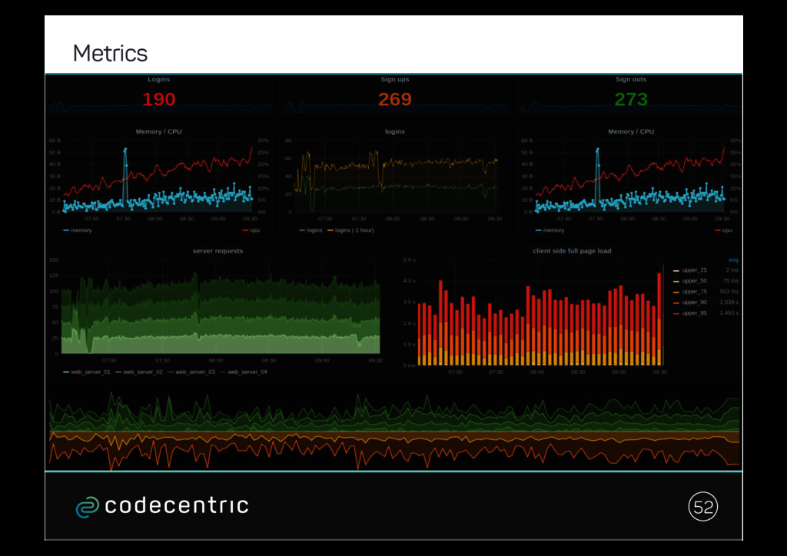The width and height of the screenshot is (787, 556).
Task: Select the orange 269 sign ups value
Action: [395, 99]
